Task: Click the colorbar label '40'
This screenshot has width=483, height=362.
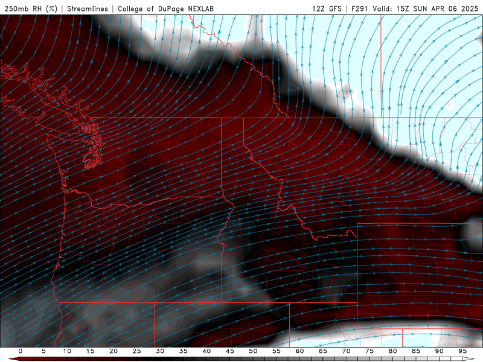Action: 206,351
